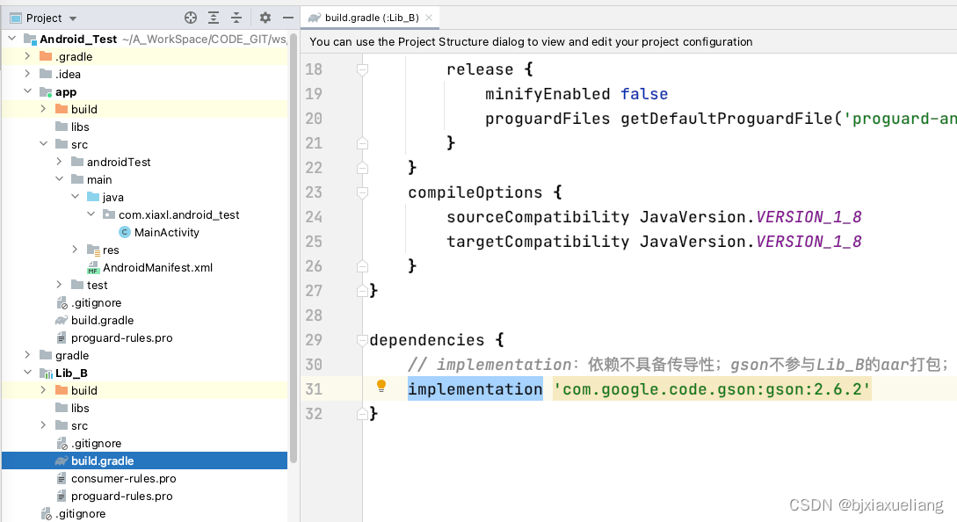Viewport: 957px width, 522px height.
Task: Click the res resources folder icon
Action: click(x=93, y=250)
